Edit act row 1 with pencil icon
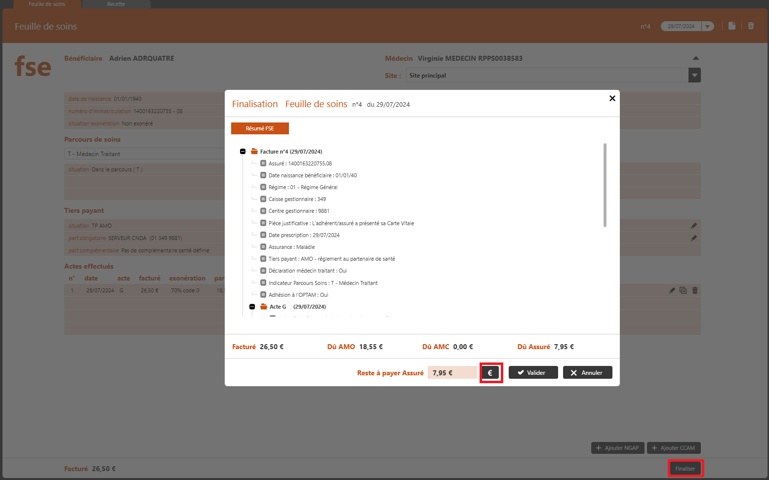 tap(672, 290)
